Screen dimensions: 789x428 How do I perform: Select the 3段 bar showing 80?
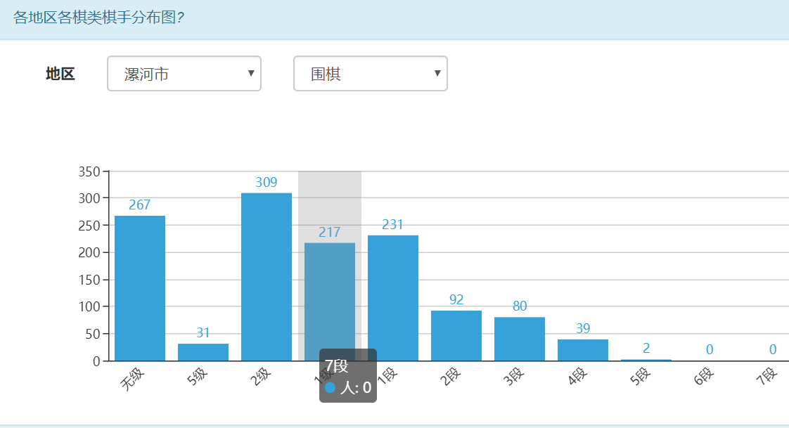(520, 339)
